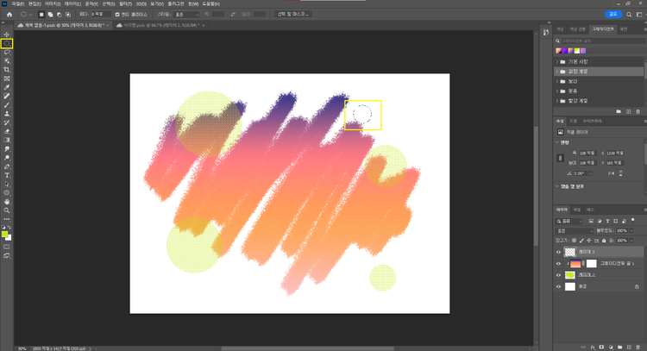Switch to the 패턴 (Patterns) panel tab
647x351 pixels.
[x=624, y=29]
